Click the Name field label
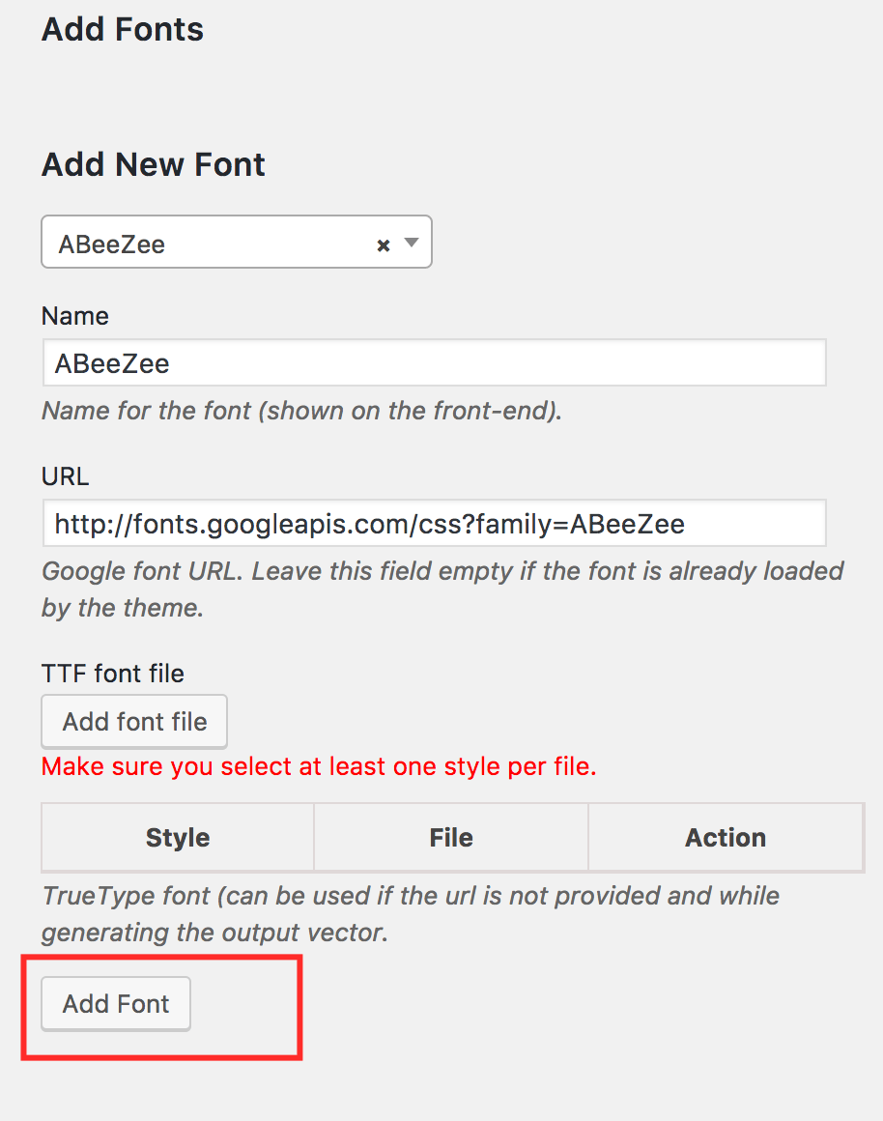Image resolution: width=883 pixels, height=1121 pixels. tap(75, 316)
